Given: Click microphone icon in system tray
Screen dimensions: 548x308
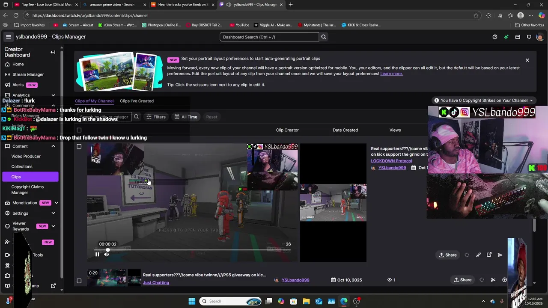Looking at the screenshot, I should click(502, 301).
